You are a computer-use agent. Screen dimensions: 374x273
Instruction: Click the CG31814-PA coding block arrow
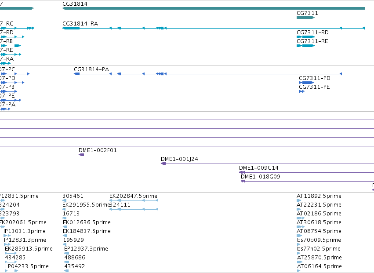tap(77, 74)
